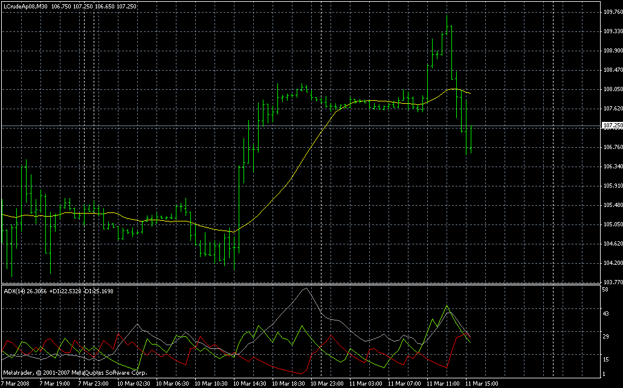The image size is (623, 388).
Task: Click the current price marker 107.250
Action: (612, 126)
